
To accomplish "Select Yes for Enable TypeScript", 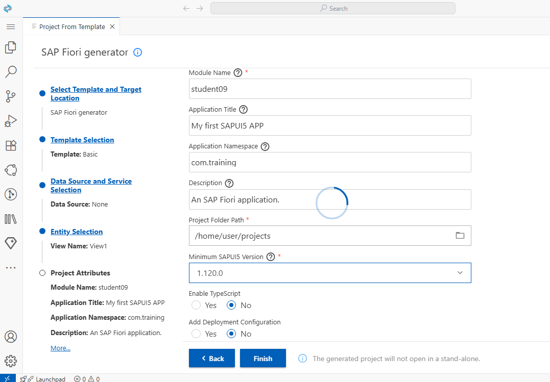I will click(x=196, y=305).
